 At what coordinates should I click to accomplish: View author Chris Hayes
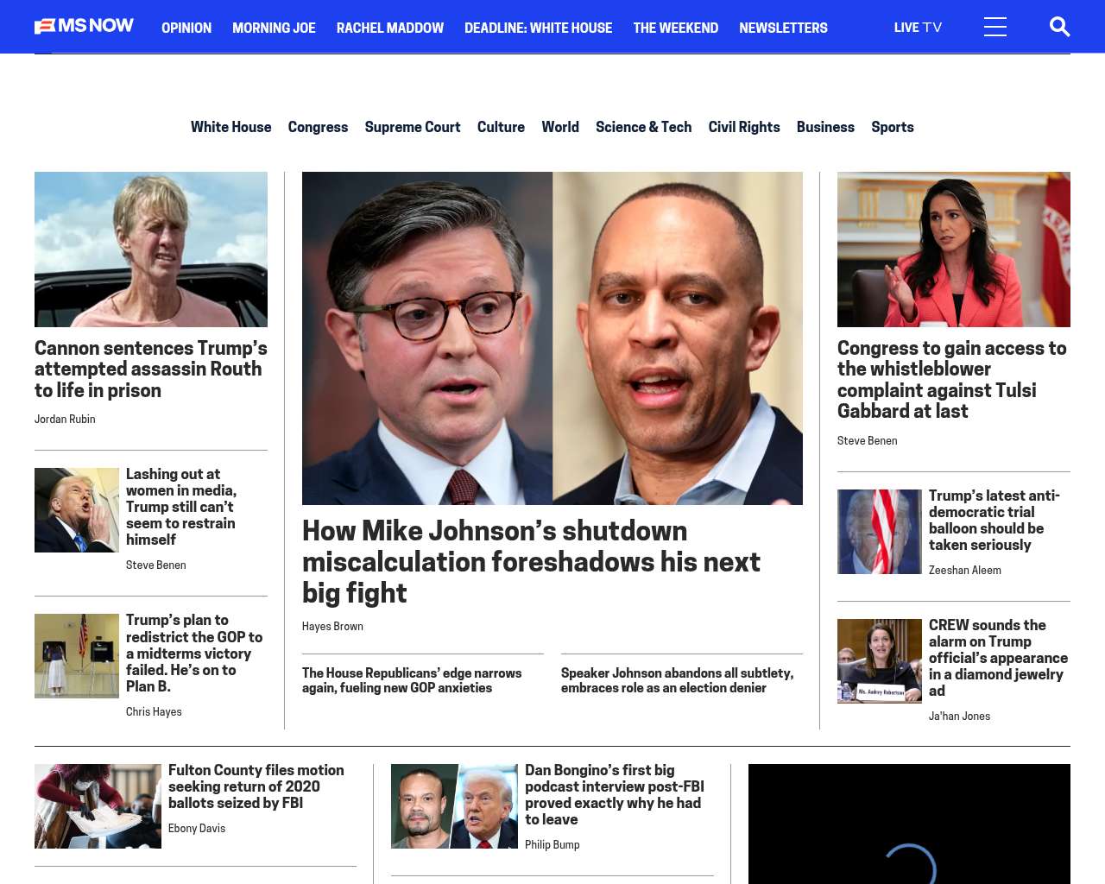154,712
